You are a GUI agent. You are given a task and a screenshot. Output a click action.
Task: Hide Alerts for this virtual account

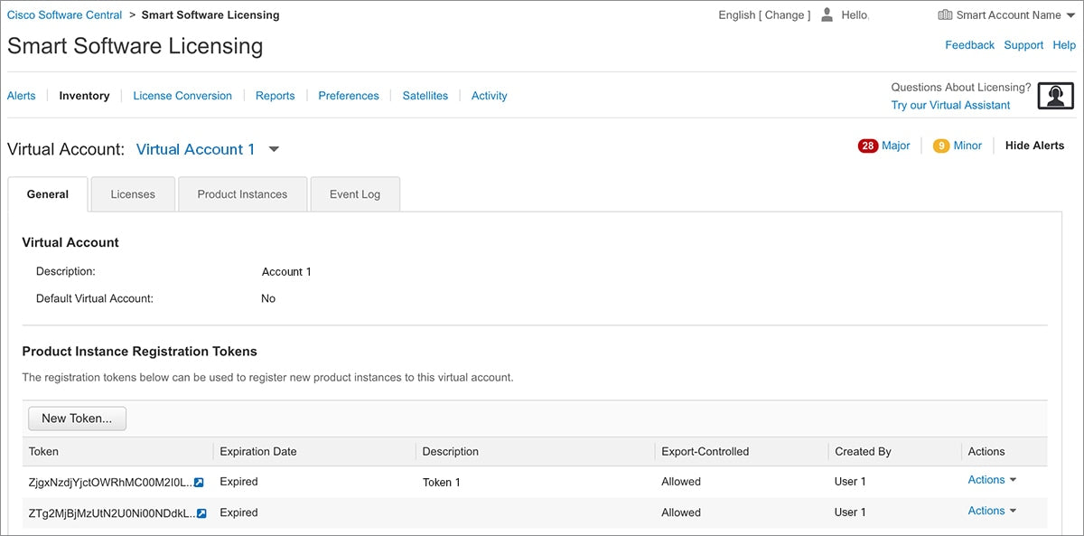(1034, 145)
